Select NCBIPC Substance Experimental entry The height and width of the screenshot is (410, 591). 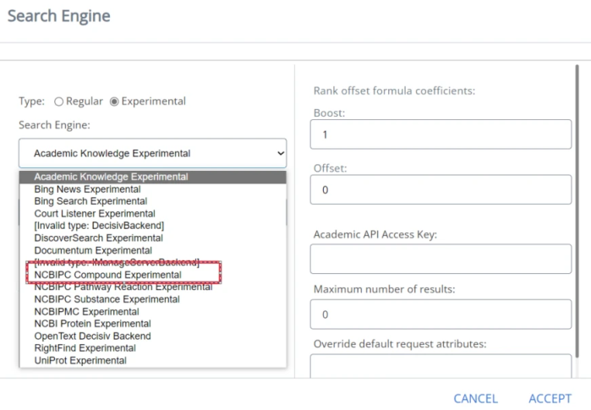coord(107,299)
